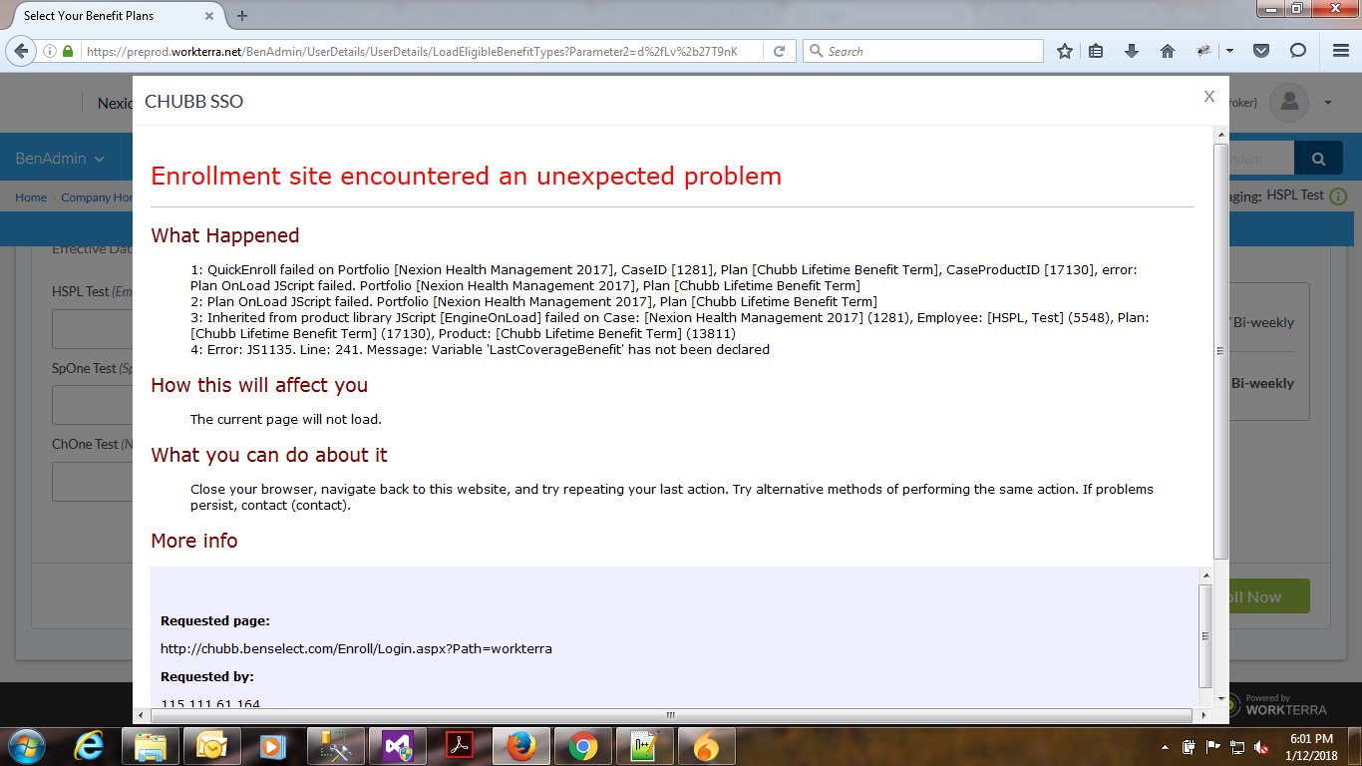Switch to Firefox in taskbar
The width and height of the screenshot is (1362, 766).
pos(520,746)
